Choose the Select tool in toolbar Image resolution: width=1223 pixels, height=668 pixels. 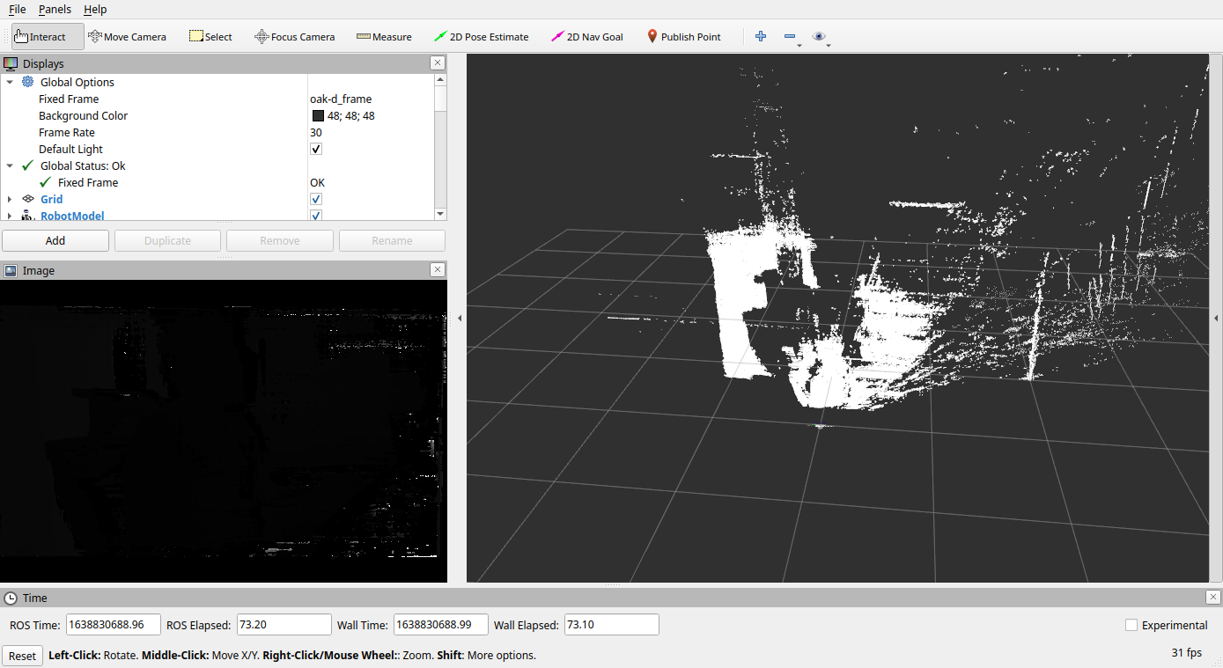click(x=210, y=37)
